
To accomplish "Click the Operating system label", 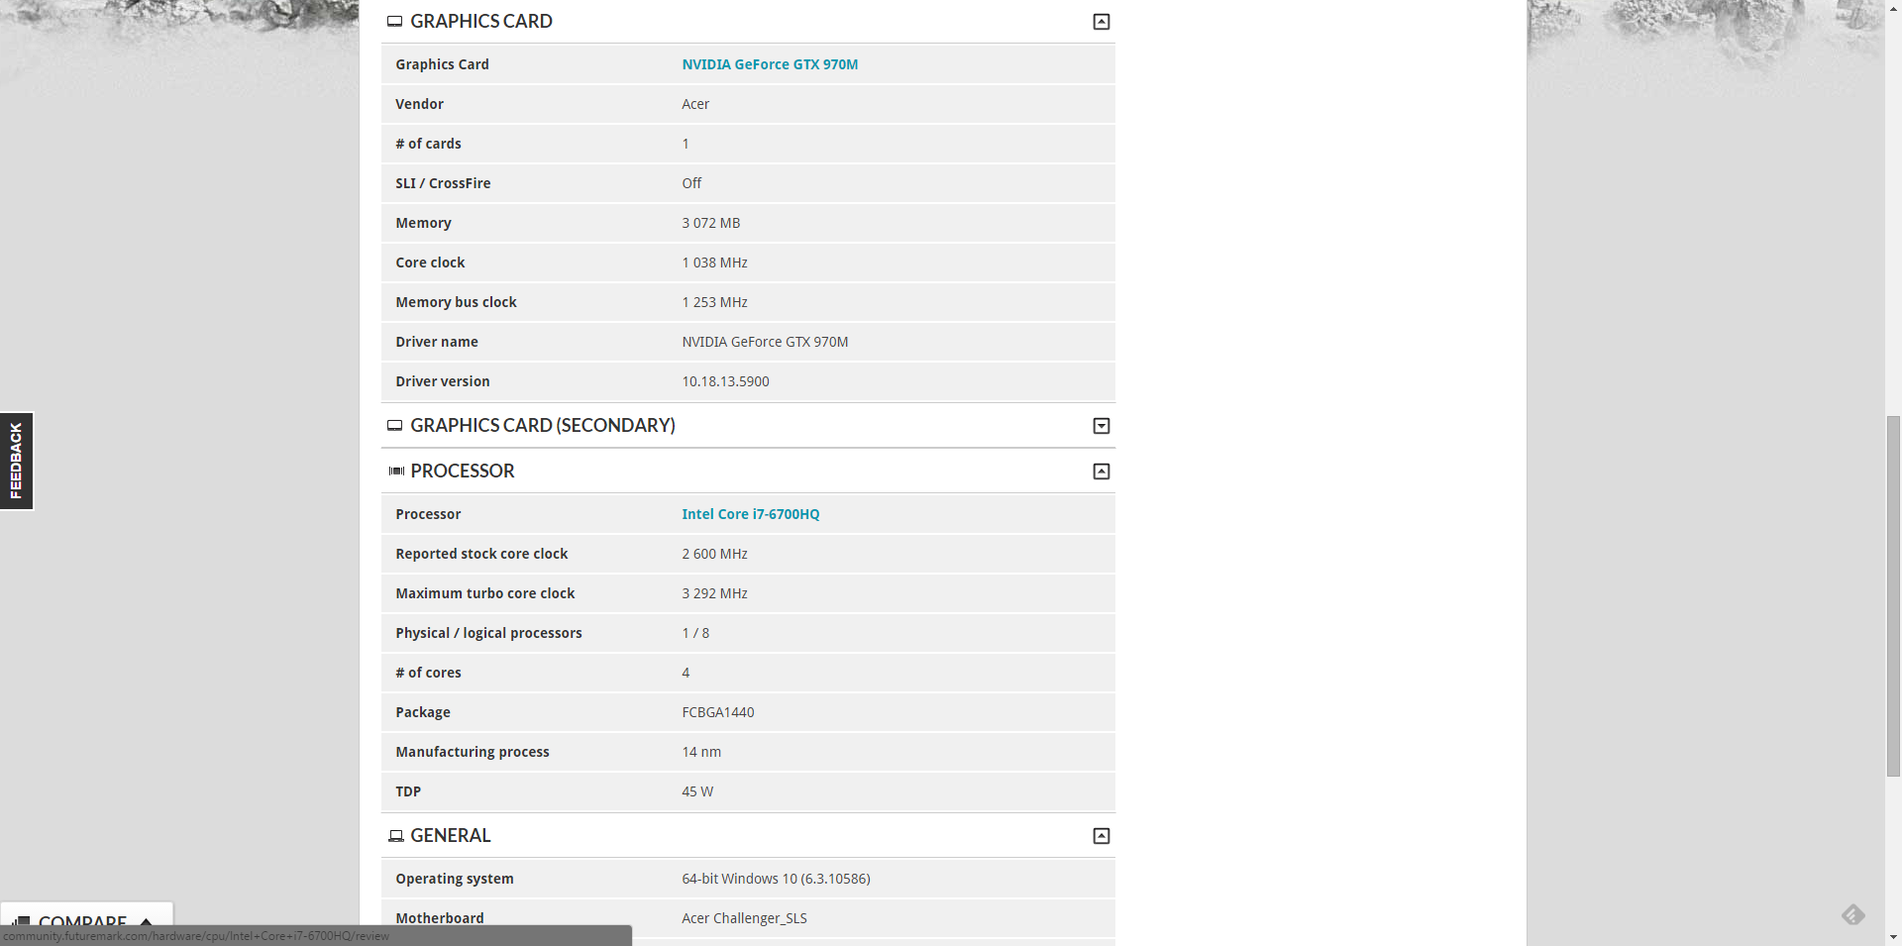I will click(455, 879).
